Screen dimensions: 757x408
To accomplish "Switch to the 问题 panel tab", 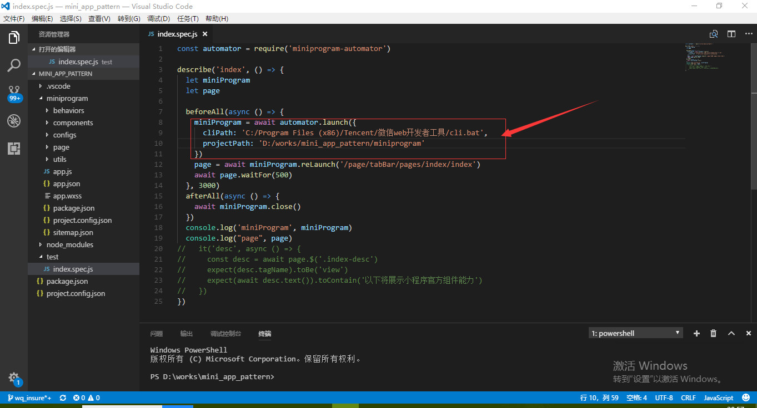I will [x=157, y=334].
